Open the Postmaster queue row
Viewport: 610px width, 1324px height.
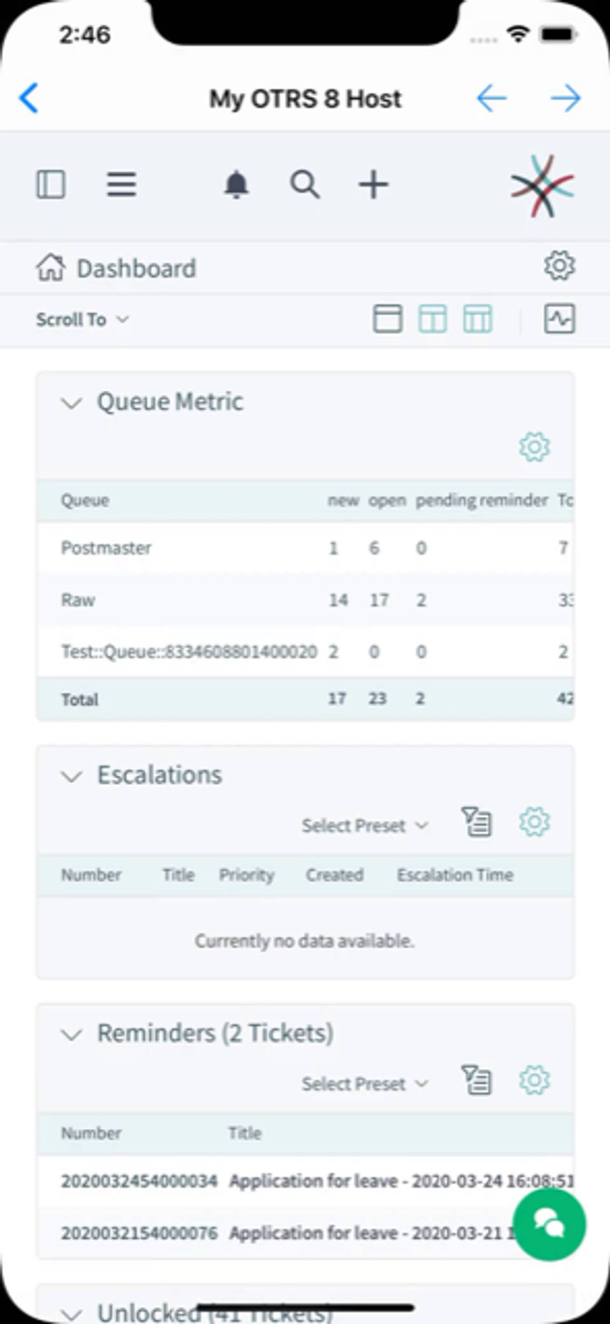point(106,548)
